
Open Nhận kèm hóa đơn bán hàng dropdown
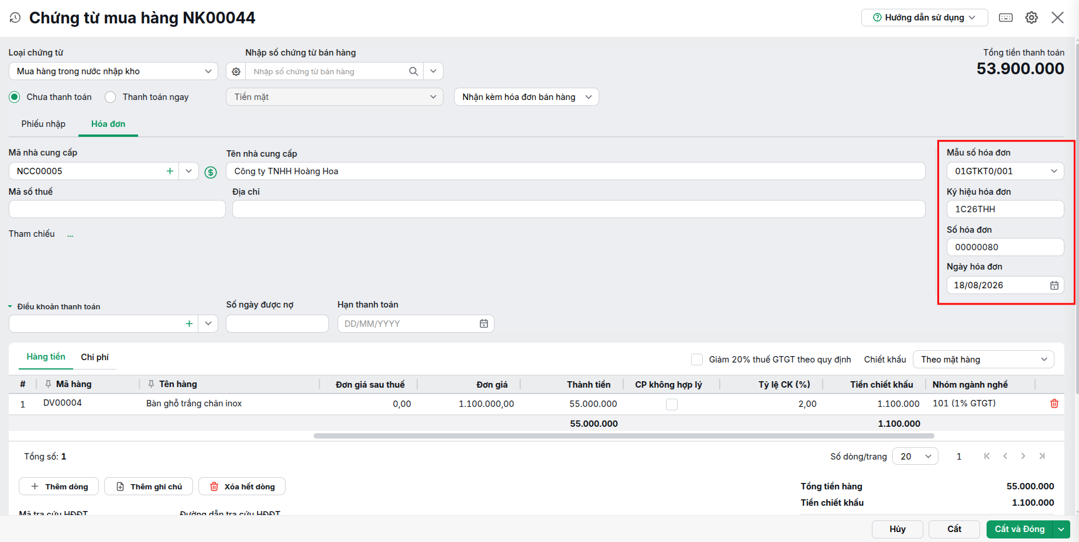click(527, 97)
